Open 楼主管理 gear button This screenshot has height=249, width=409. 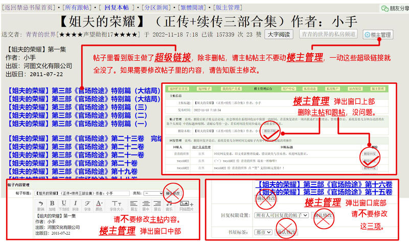pyautogui.click(x=377, y=35)
